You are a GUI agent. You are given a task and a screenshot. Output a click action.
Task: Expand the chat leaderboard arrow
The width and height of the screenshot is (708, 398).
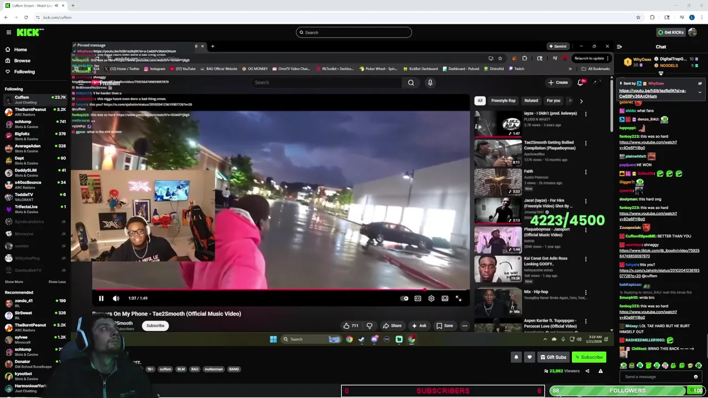click(661, 73)
